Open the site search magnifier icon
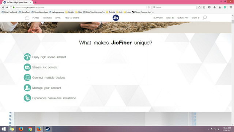The width and height of the screenshot is (234, 132). [205, 18]
